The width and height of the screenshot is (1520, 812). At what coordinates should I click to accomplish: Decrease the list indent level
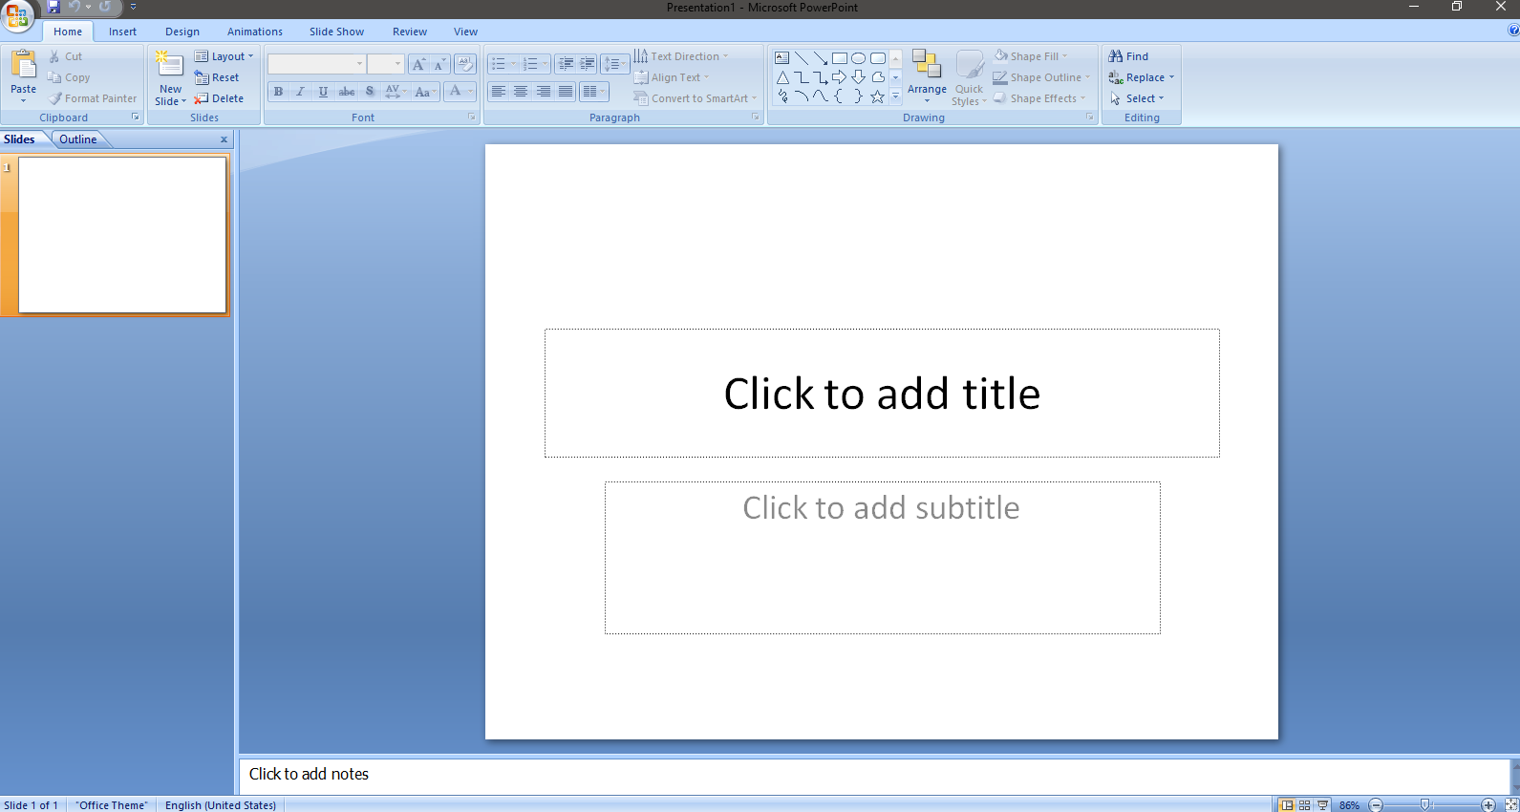coord(566,64)
